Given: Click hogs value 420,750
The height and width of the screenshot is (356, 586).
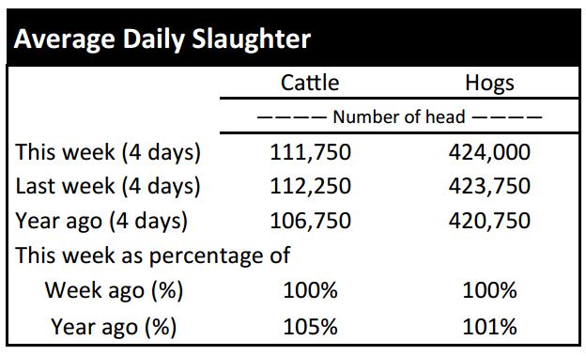Looking at the screenshot, I should pyautogui.click(x=489, y=220).
